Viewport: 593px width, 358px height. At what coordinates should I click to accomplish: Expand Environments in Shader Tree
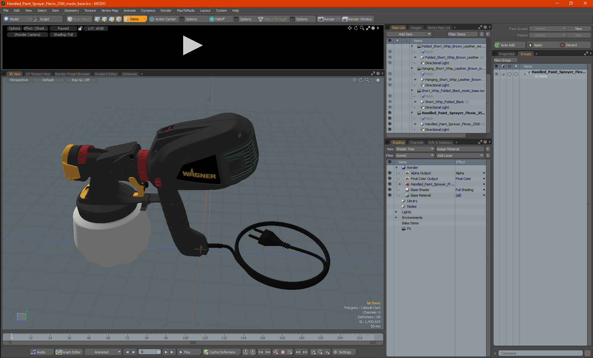tap(396, 218)
